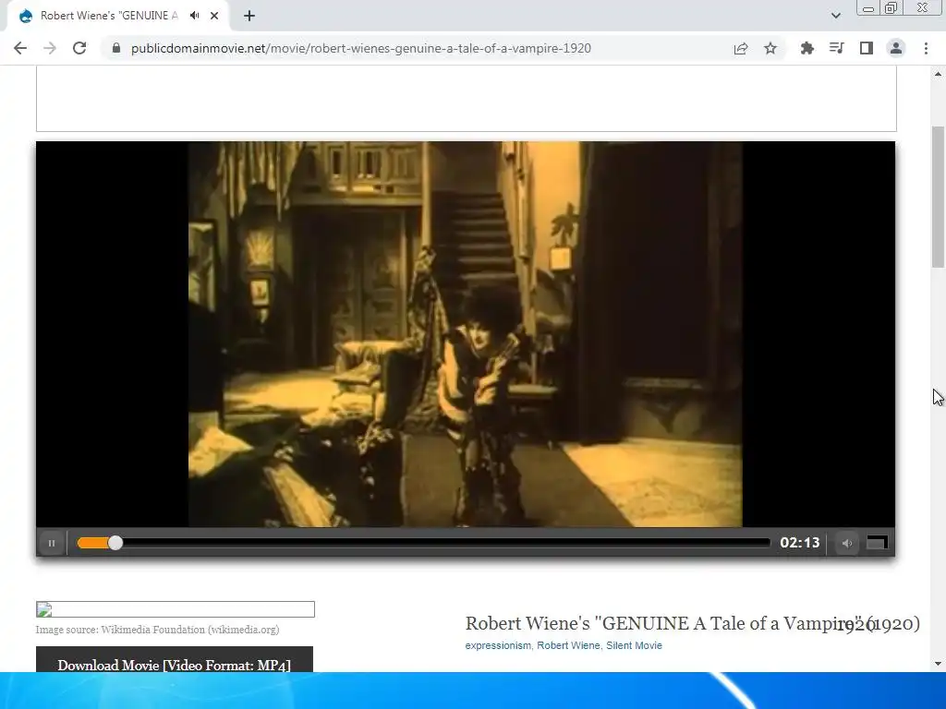Open the Robert Wiene tag link
The height and width of the screenshot is (709, 946).
pyautogui.click(x=568, y=645)
